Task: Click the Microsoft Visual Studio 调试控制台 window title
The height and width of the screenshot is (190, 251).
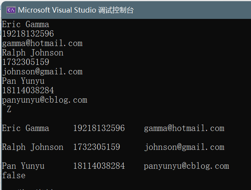Action: pos(76,10)
